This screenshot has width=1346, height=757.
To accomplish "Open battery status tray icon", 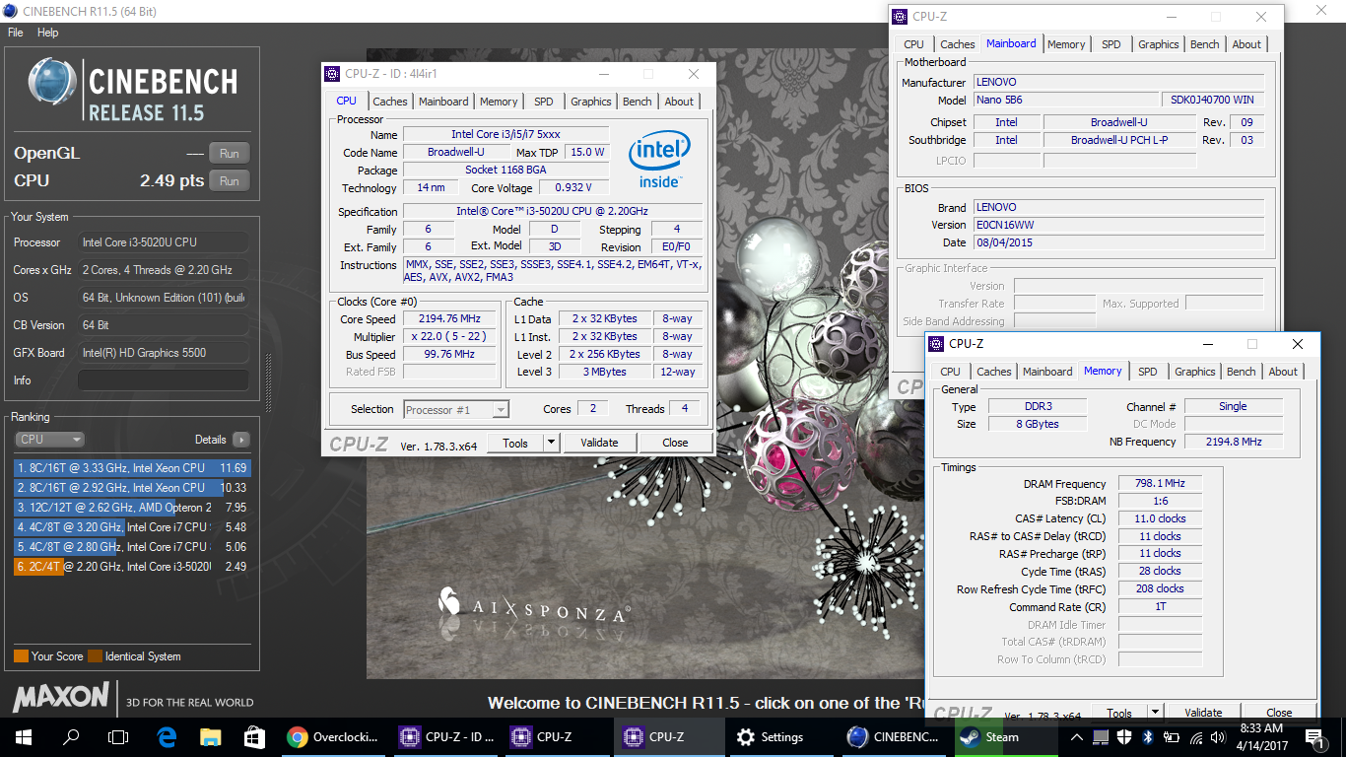I will coord(1173,737).
